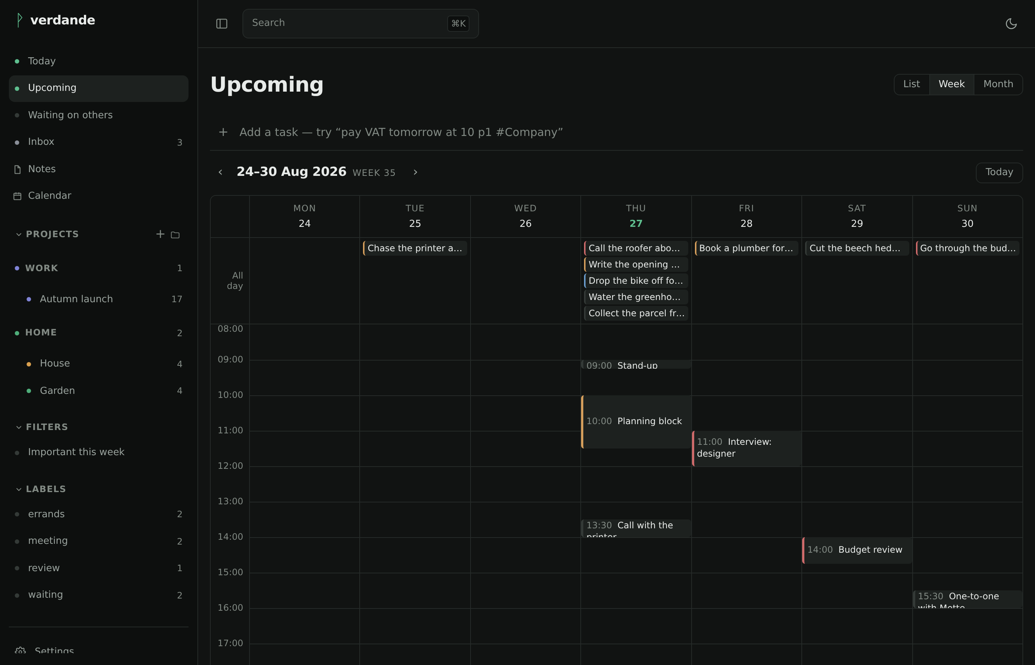Switch to the Month view

click(x=998, y=84)
